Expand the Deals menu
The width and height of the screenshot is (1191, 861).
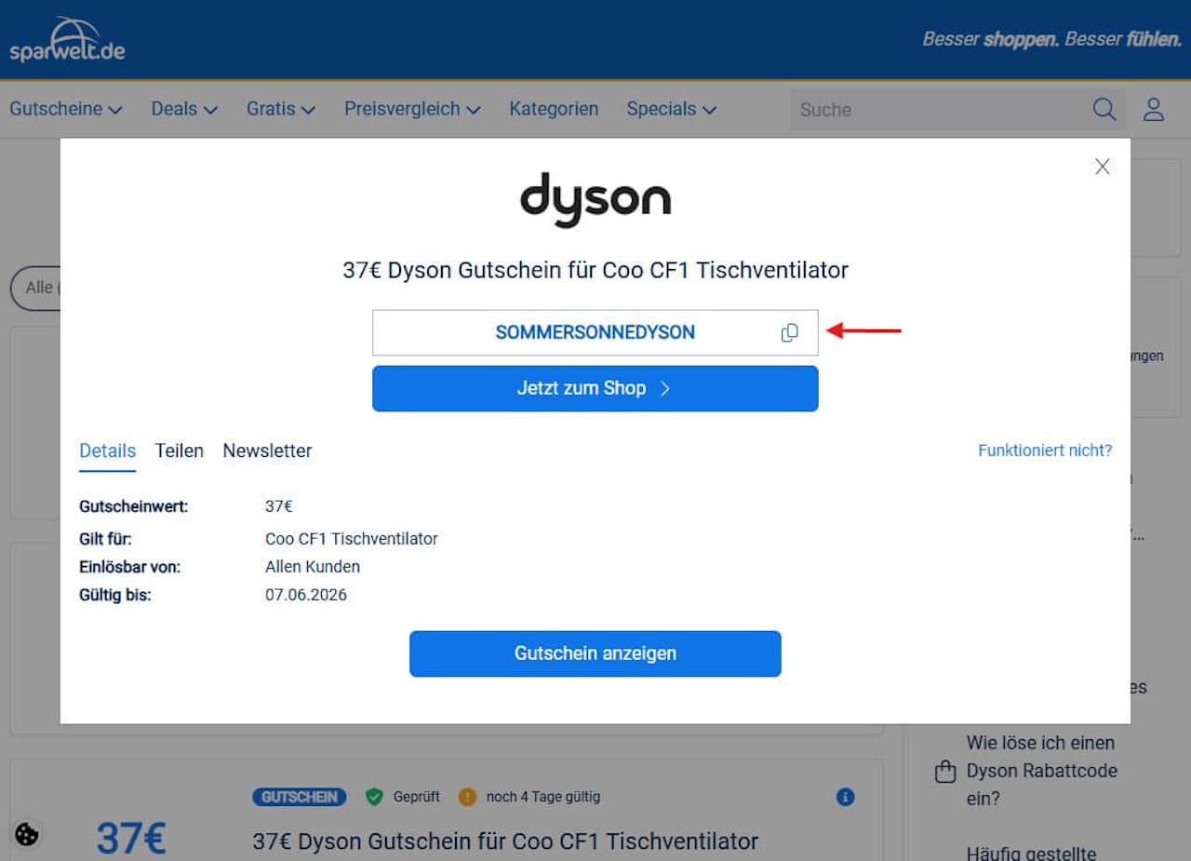pos(184,109)
